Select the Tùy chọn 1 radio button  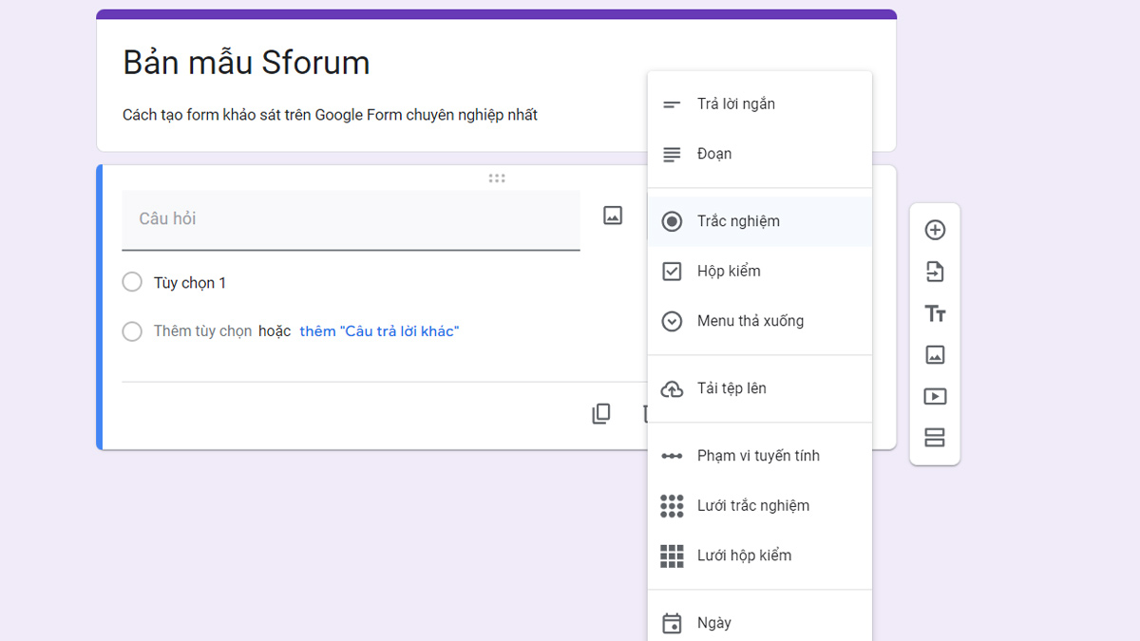tap(131, 282)
